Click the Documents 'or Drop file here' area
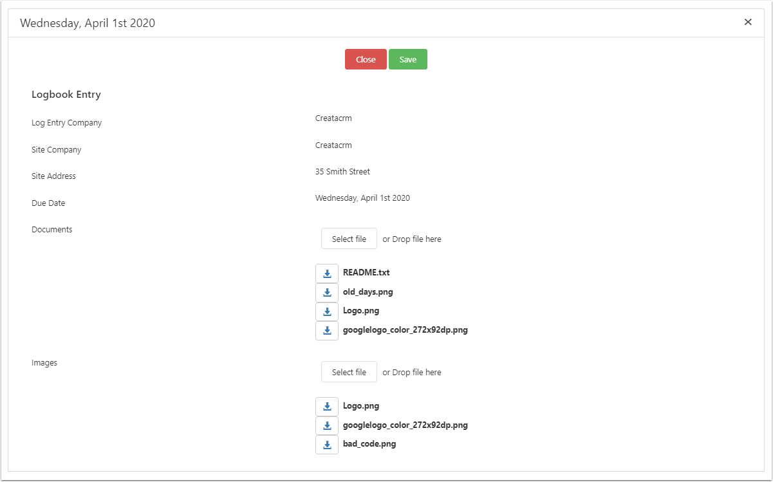Image resolution: width=773 pixels, height=482 pixels. coord(412,239)
